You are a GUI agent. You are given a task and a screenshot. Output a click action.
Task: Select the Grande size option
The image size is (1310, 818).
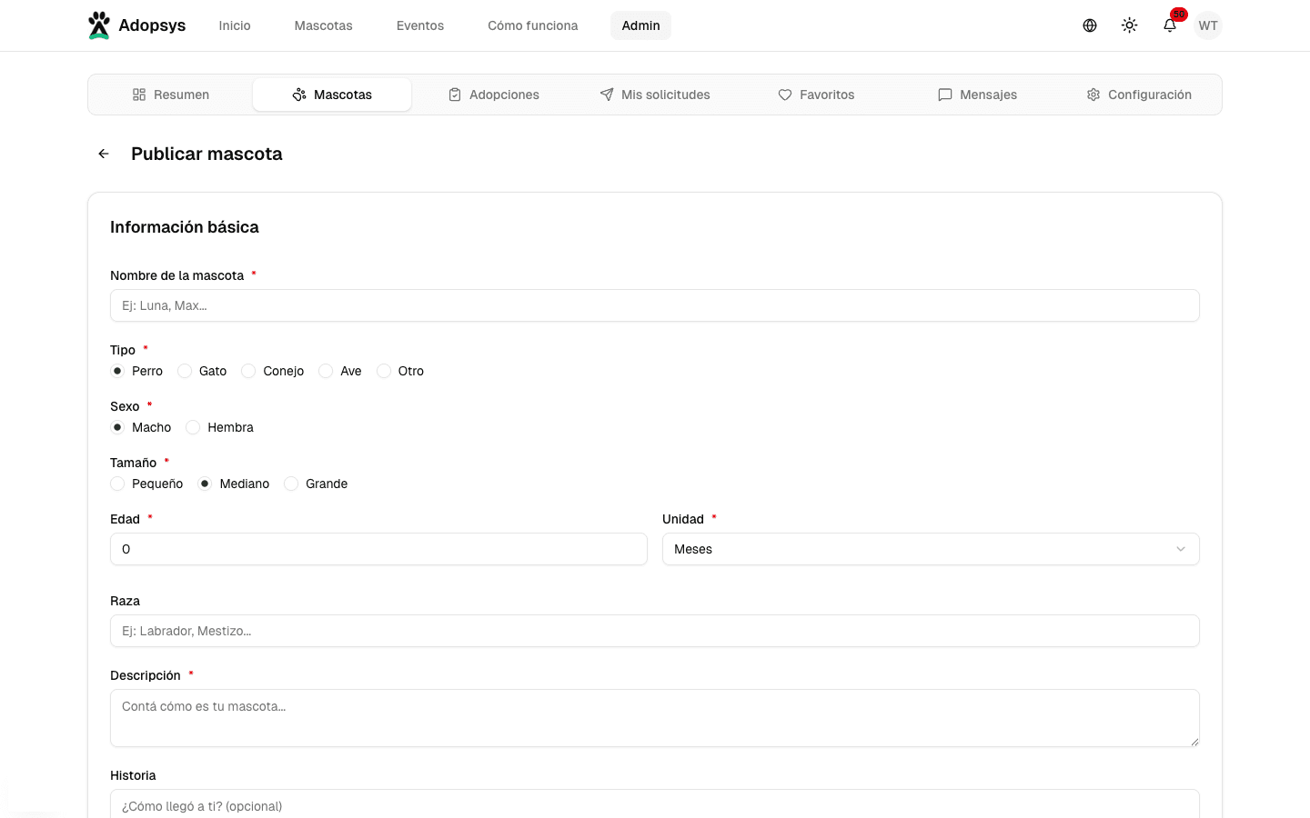coord(291,484)
